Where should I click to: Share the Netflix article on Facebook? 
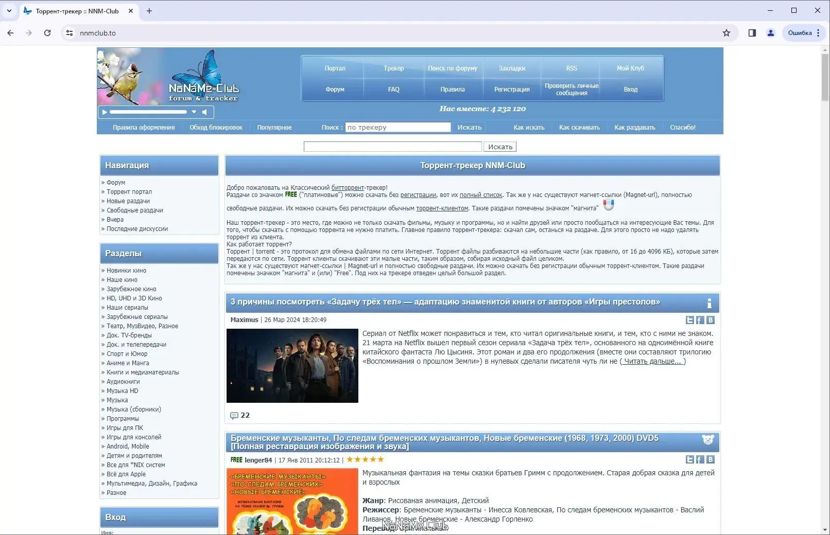pyautogui.click(x=700, y=320)
